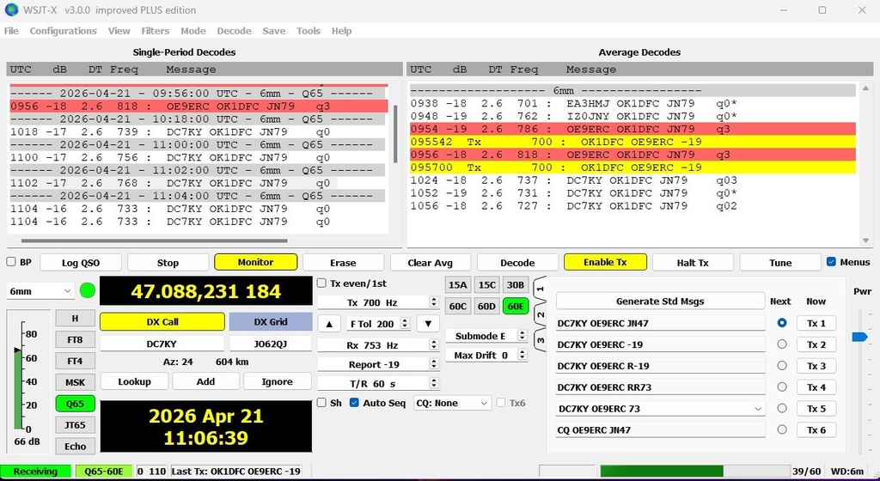Select the 30B submode shortcut
Image resolution: width=880 pixels, height=481 pixels.
pos(516,285)
